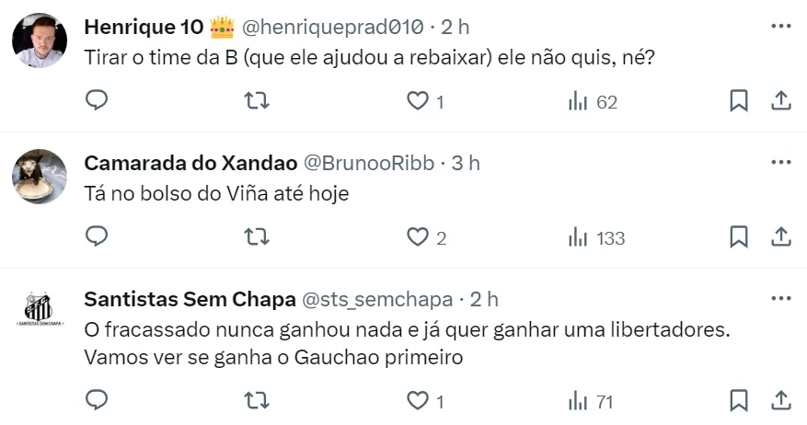Reply to Santistas Sem Chapa's tweet
Viewport: 807px width, 425px height.
coord(97,400)
